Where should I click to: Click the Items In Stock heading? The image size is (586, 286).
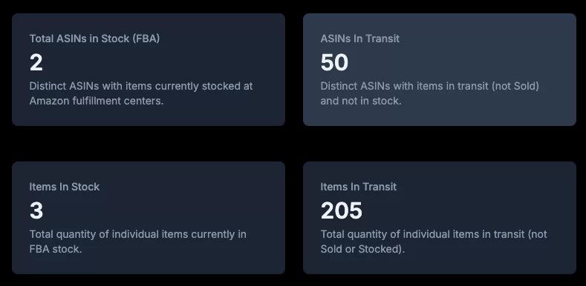65,187
